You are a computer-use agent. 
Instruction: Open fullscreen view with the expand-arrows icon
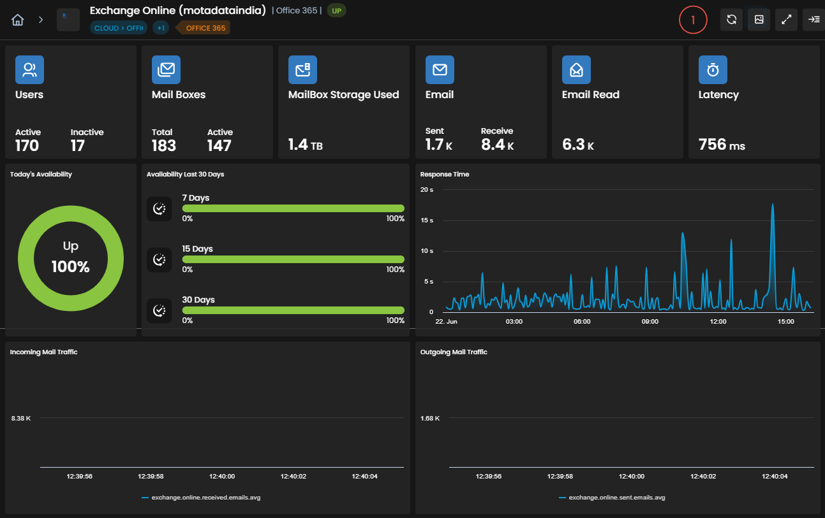(x=787, y=20)
